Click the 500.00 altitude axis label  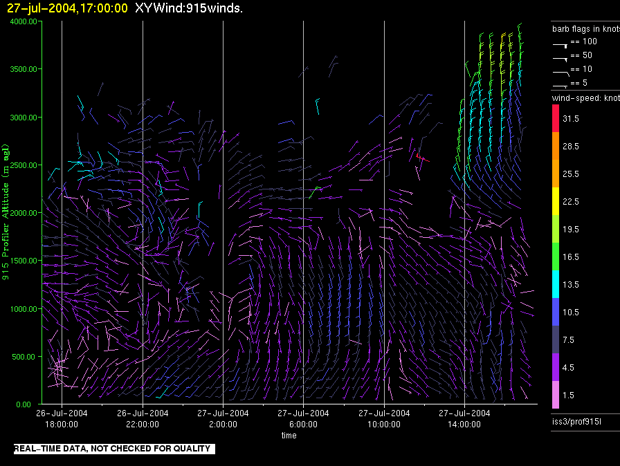tap(24, 357)
